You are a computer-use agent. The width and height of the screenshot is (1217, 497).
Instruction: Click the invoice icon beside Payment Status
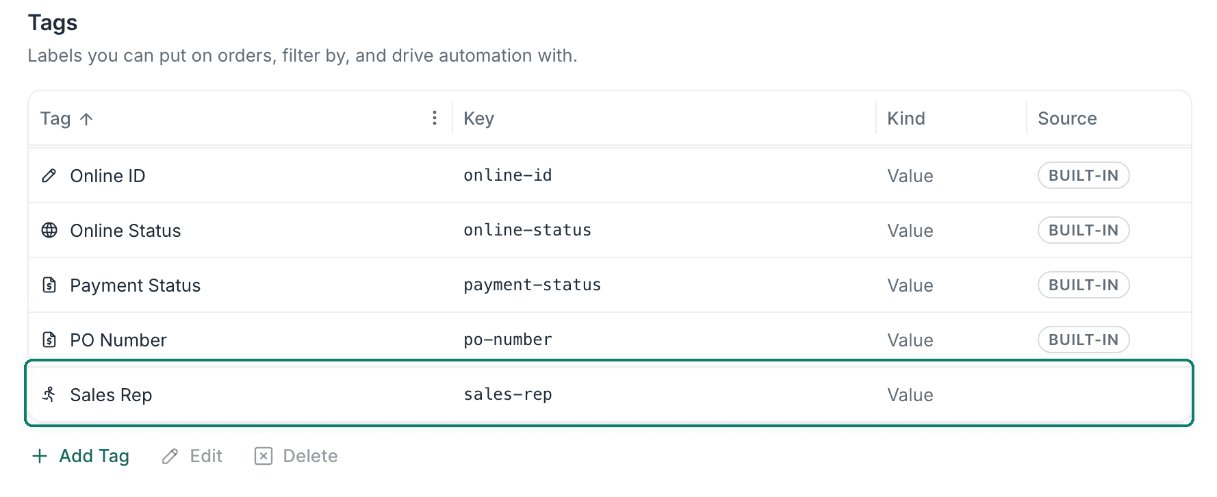49,285
